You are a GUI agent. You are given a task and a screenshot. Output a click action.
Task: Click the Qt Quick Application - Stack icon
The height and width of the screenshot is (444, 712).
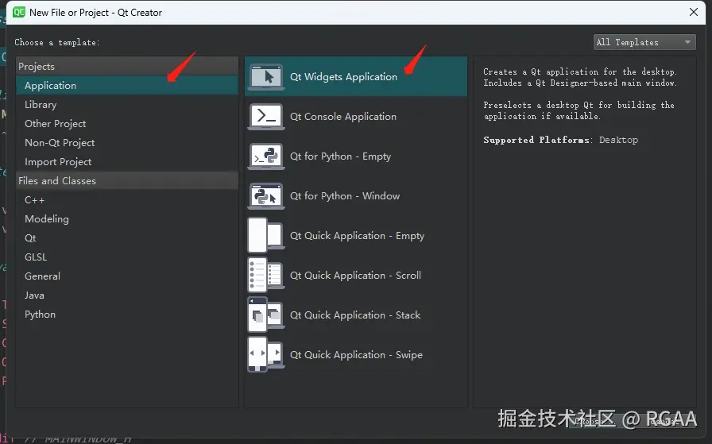266,315
